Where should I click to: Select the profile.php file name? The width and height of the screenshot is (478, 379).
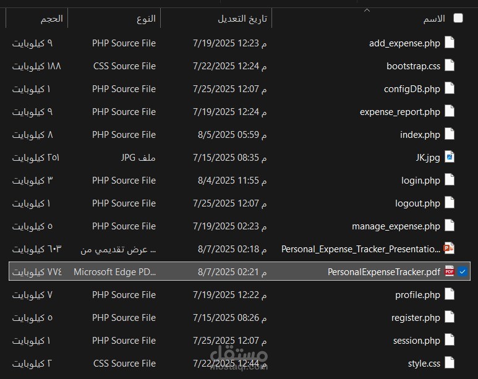coord(417,295)
